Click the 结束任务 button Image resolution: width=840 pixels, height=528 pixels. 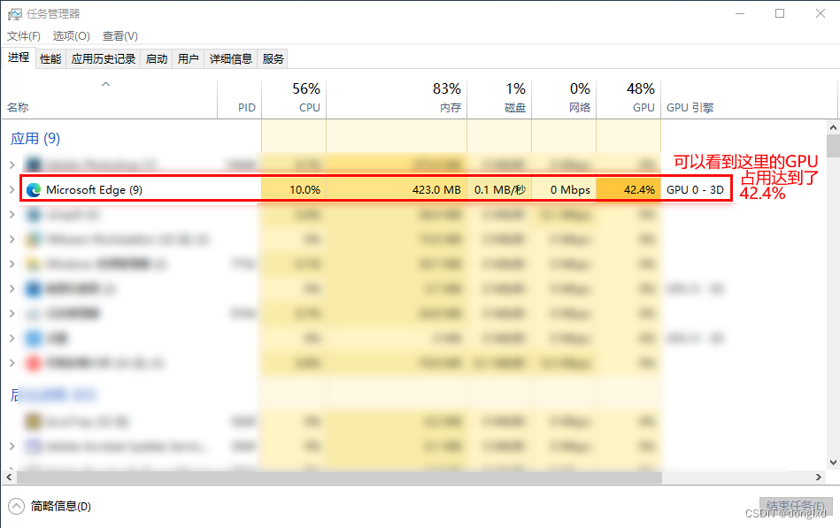796,506
